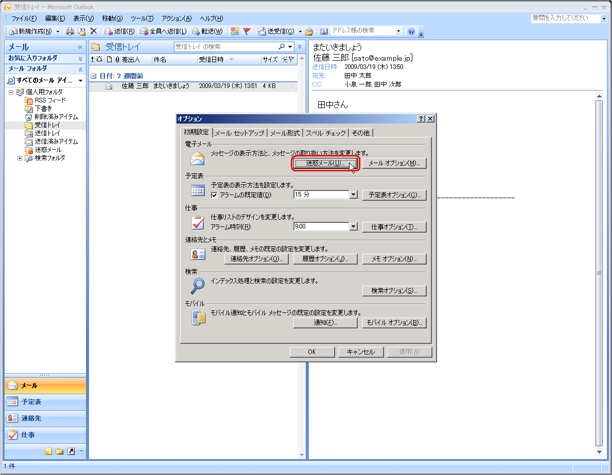Switch to the その他 tab

(361, 133)
